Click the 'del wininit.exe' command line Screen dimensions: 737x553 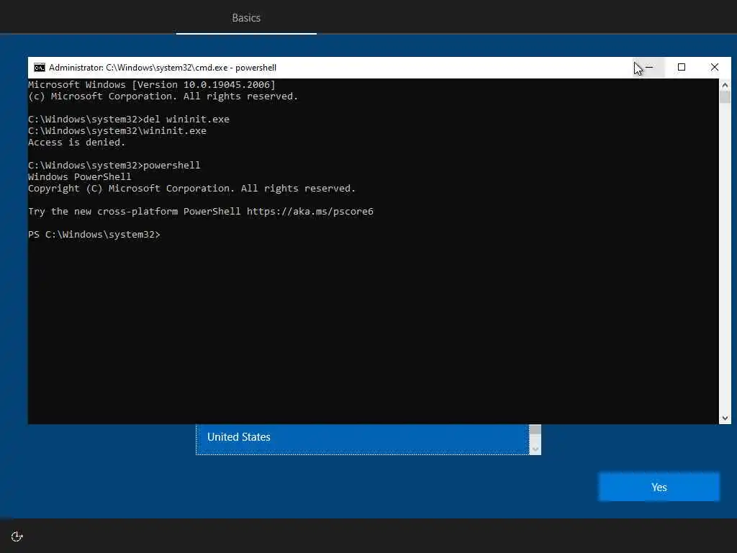point(129,120)
